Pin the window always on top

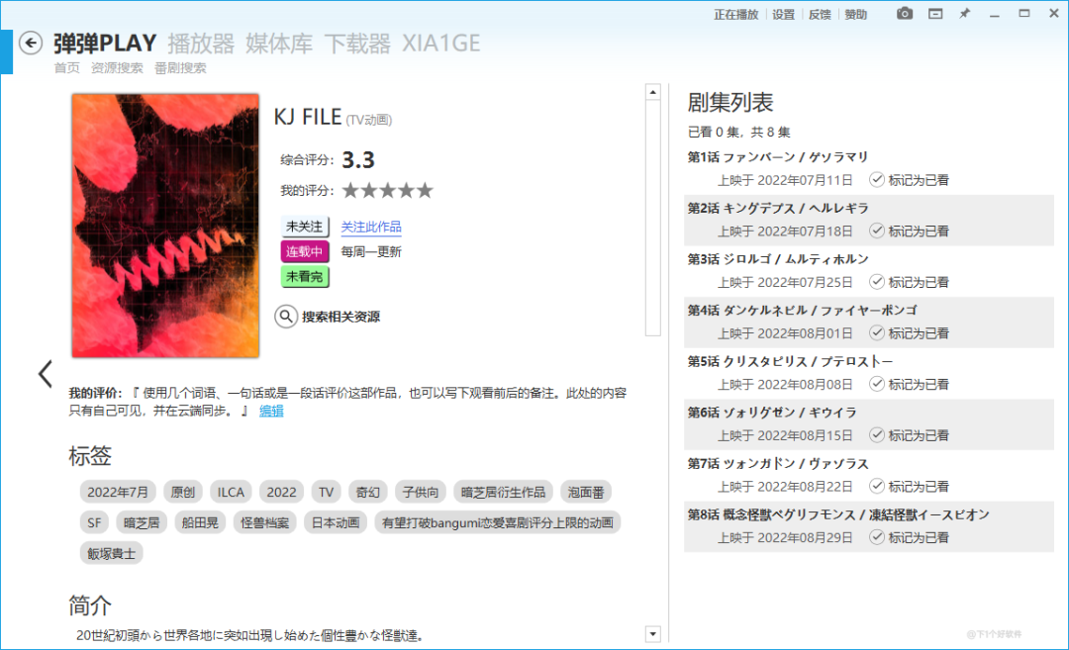(x=963, y=14)
